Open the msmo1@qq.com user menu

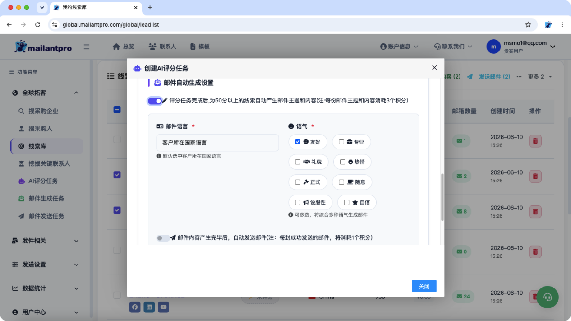pyautogui.click(x=530, y=47)
